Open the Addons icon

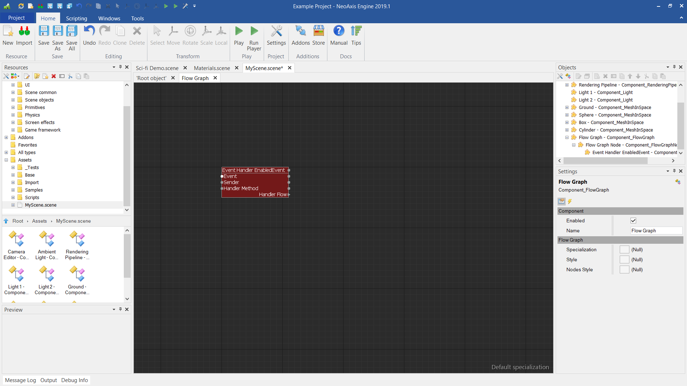[301, 31]
